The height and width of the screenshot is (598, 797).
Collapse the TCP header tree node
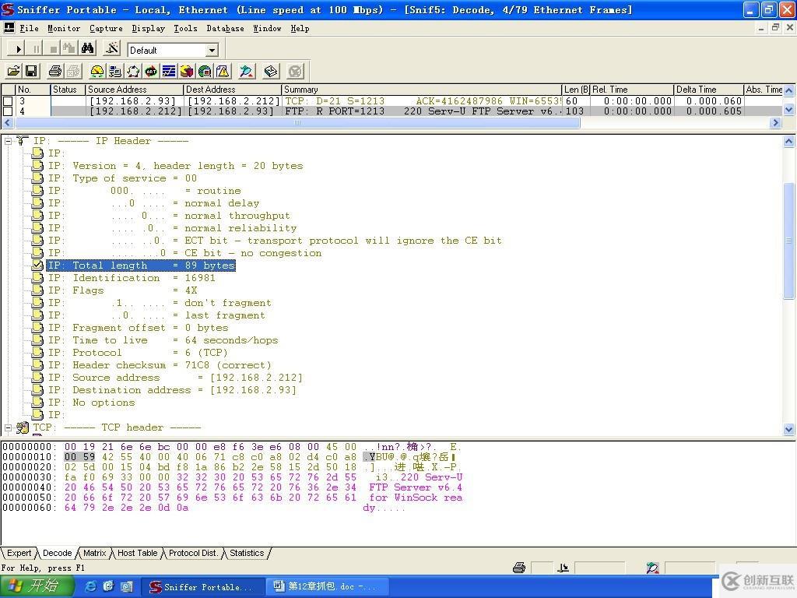tap(8, 427)
